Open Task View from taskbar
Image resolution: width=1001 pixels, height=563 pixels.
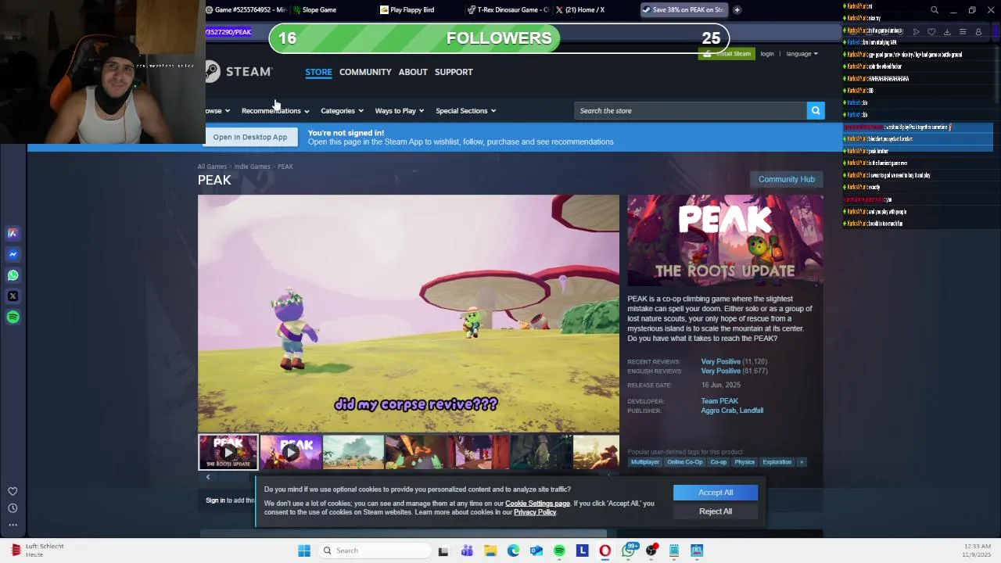tap(443, 550)
